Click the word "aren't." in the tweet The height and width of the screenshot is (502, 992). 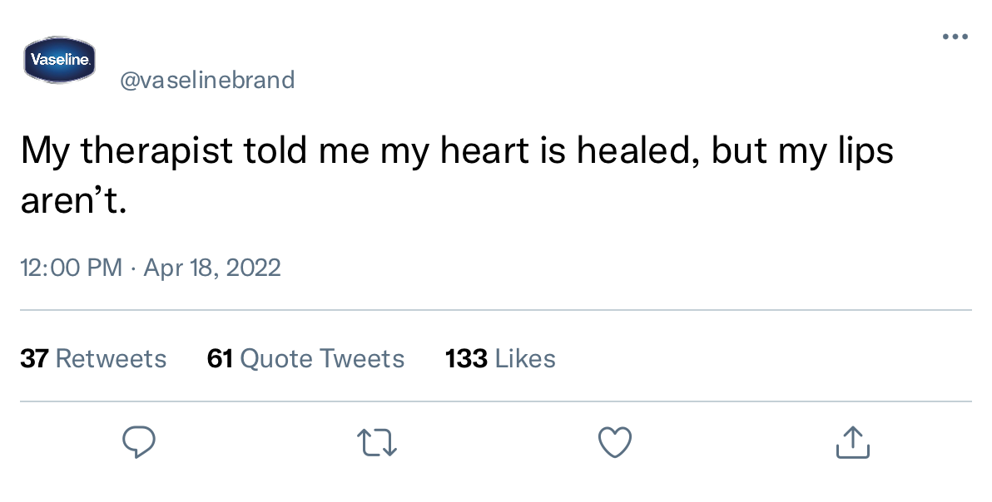point(74,202)
